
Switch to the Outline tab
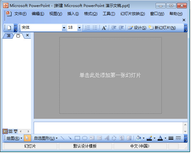pyautogui.click(x=8, y=36)
